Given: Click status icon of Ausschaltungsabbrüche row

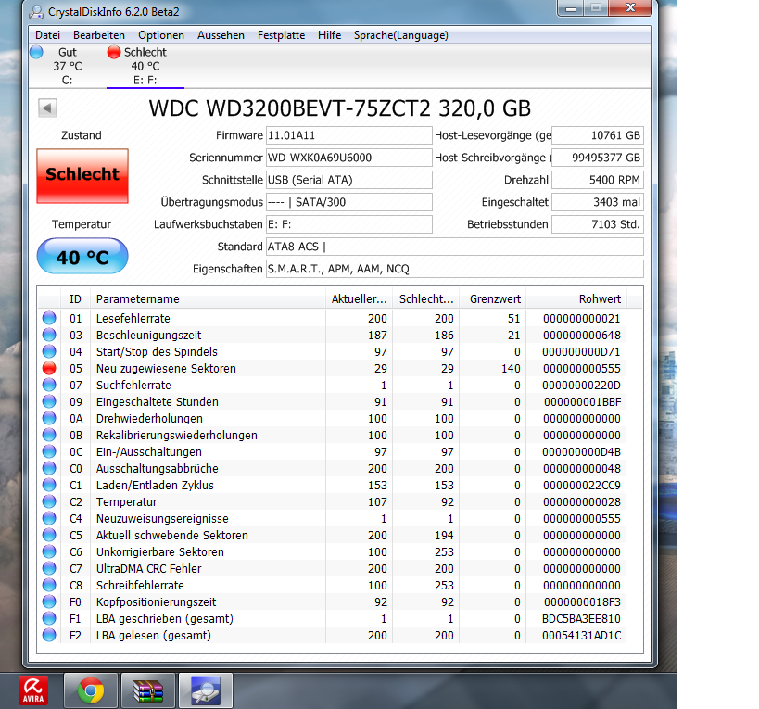Looking at the screenshot, I should (49, 468).
